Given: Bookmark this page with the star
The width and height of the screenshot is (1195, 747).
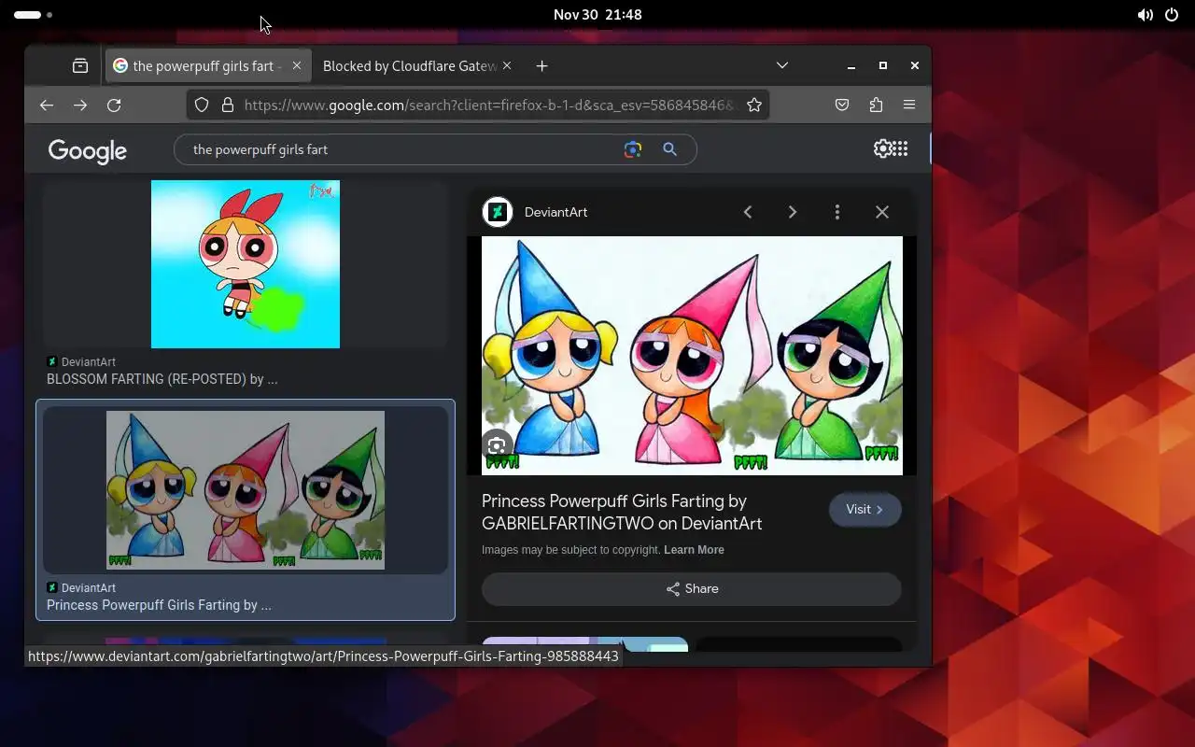Looking at the screenshot, I should (x=754, y=106).
